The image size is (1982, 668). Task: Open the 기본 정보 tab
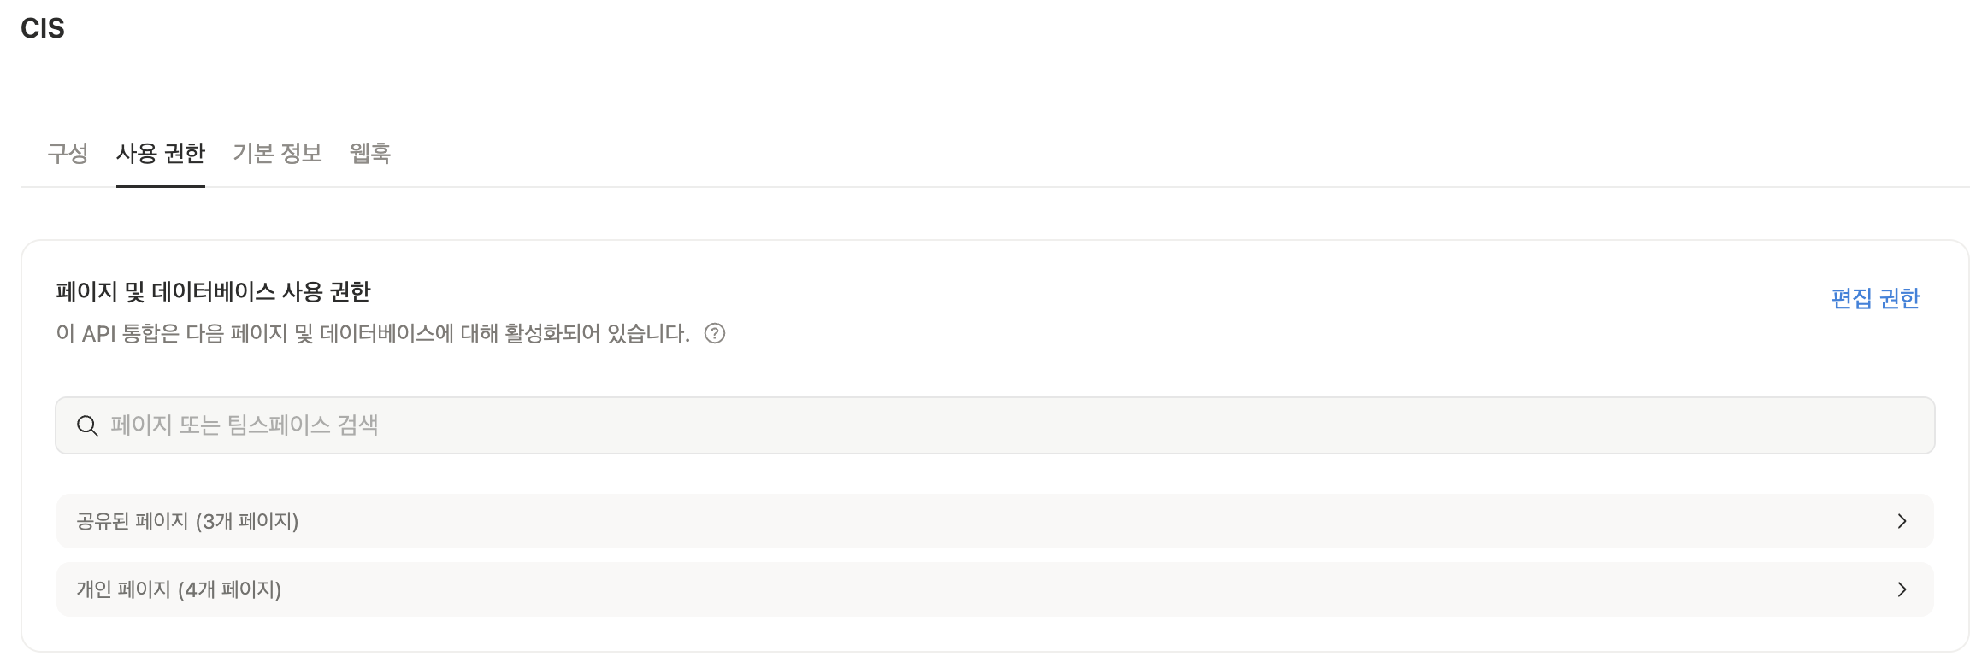tap(277, 154)
